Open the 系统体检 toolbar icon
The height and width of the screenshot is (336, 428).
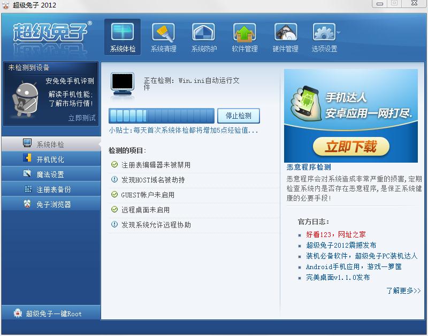click(x=123, y=32)
